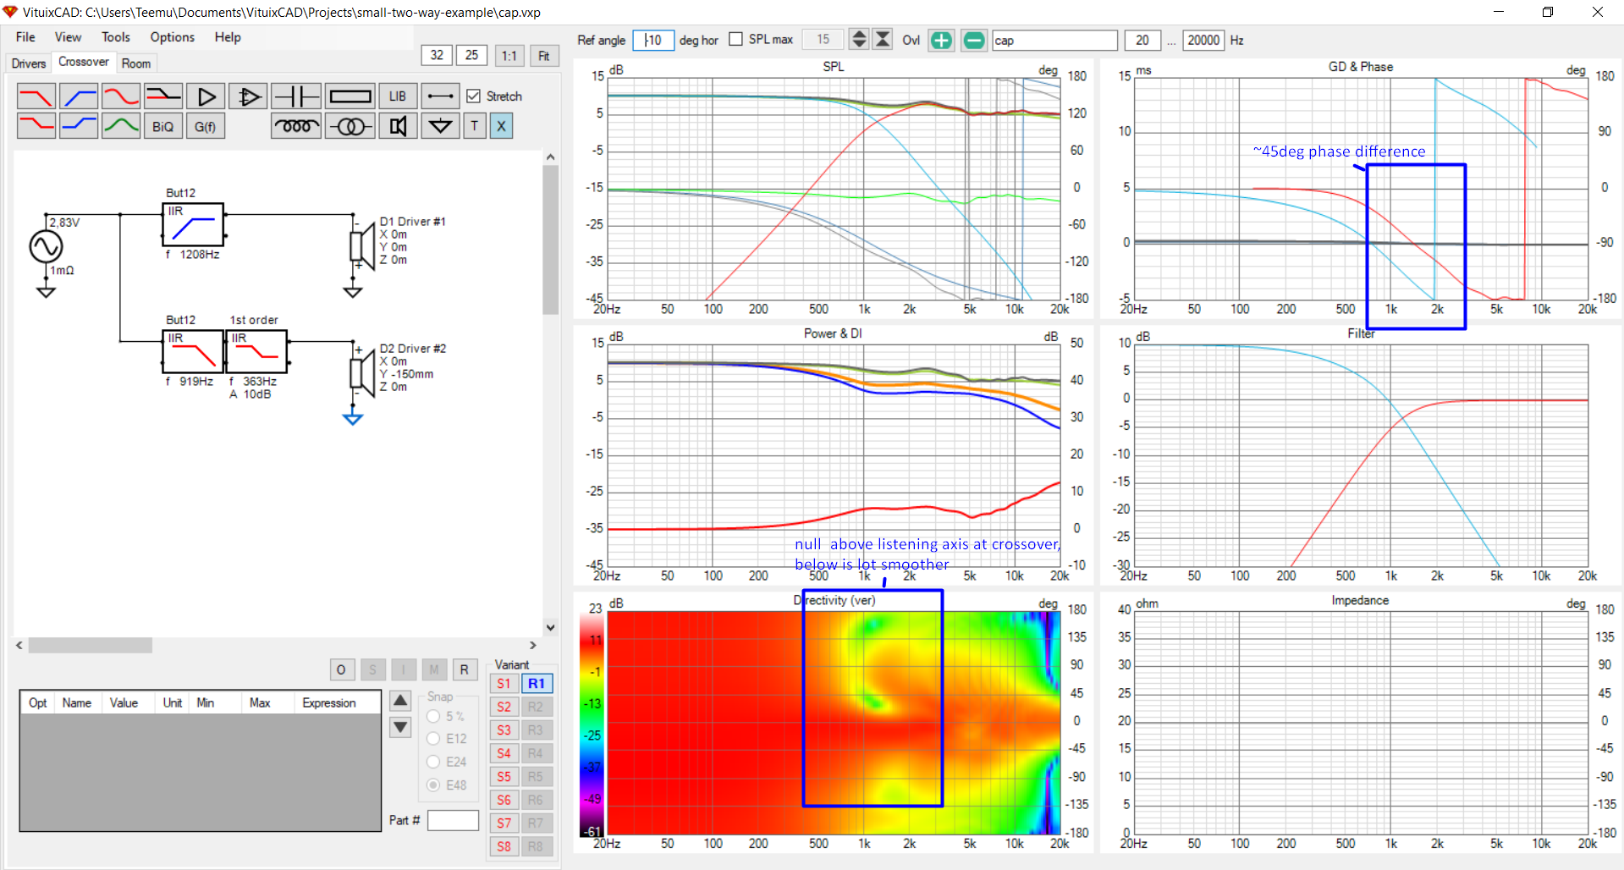1624x870 pixels.
Task: Insert an operational amplifier component
Action: point(248,96)
